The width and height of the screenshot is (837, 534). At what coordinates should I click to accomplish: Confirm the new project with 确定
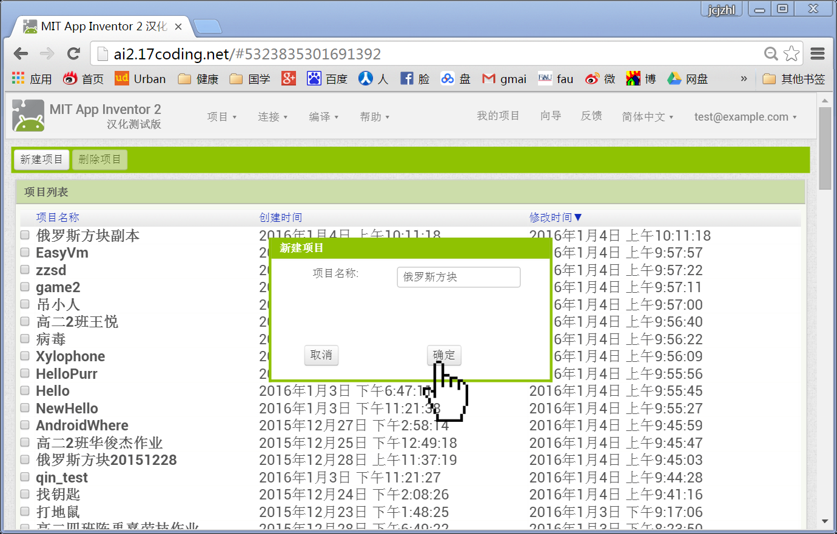(444, 355)
